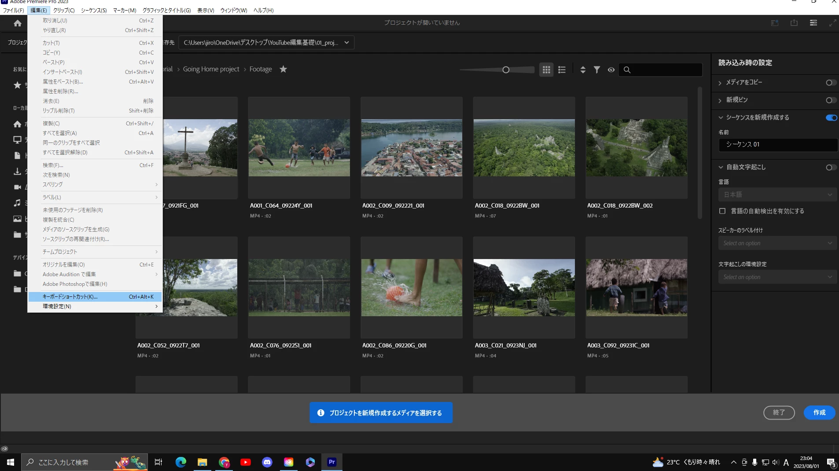Open the header panel menu icon
Screen dimensions: 839x471
click(x=813, y=23)
